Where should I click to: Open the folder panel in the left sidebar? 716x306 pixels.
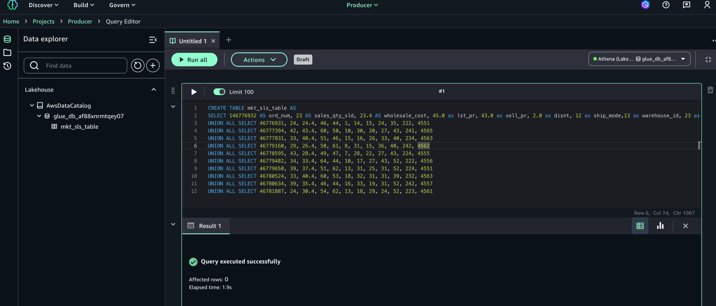(7, 52)
